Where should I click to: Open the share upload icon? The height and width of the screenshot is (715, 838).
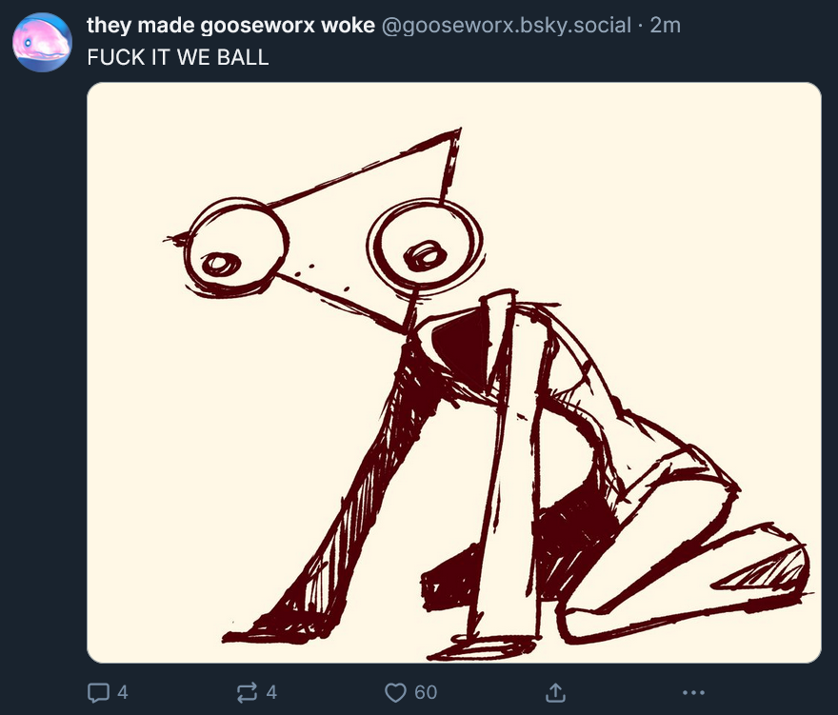[555, 692]
